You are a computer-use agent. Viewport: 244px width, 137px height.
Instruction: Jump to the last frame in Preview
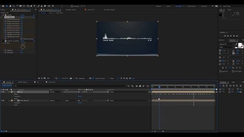click(237, 36)
